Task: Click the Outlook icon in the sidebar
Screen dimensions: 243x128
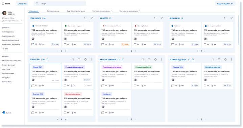Action: point(4,112)
